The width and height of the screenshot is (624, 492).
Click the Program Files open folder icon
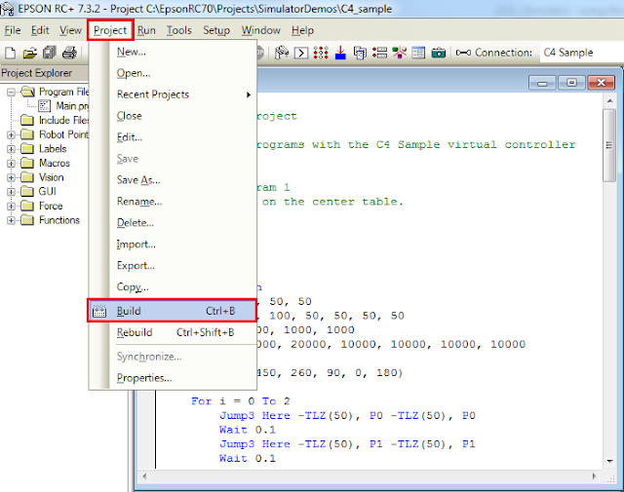tap(28, 92)
